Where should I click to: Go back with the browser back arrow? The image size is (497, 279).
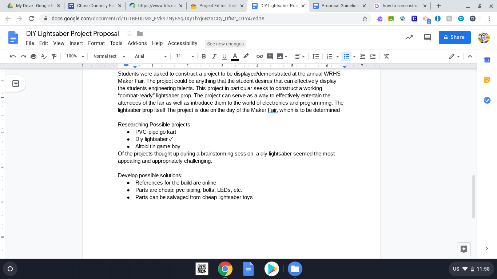8,19
